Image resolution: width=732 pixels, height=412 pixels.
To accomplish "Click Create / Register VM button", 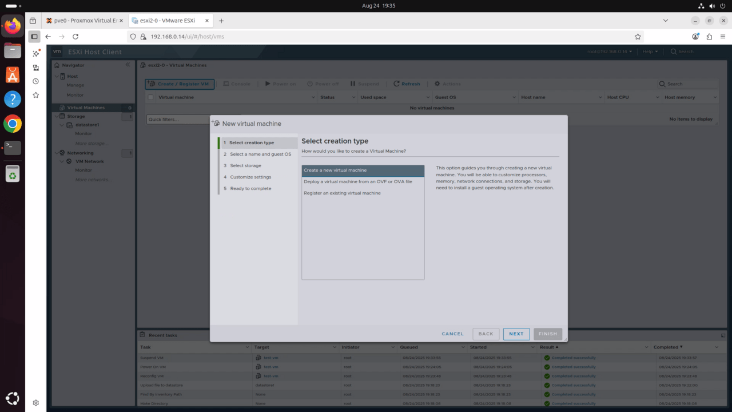I will coord(180,84).
